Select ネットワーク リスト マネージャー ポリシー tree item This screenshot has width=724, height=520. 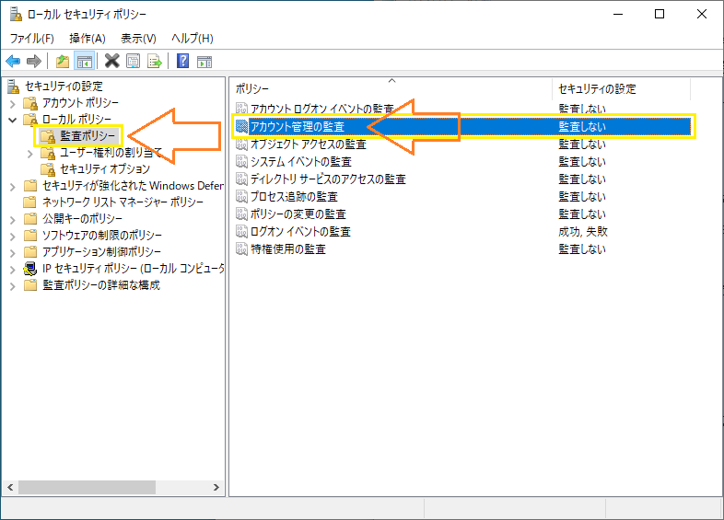[123, 202]
